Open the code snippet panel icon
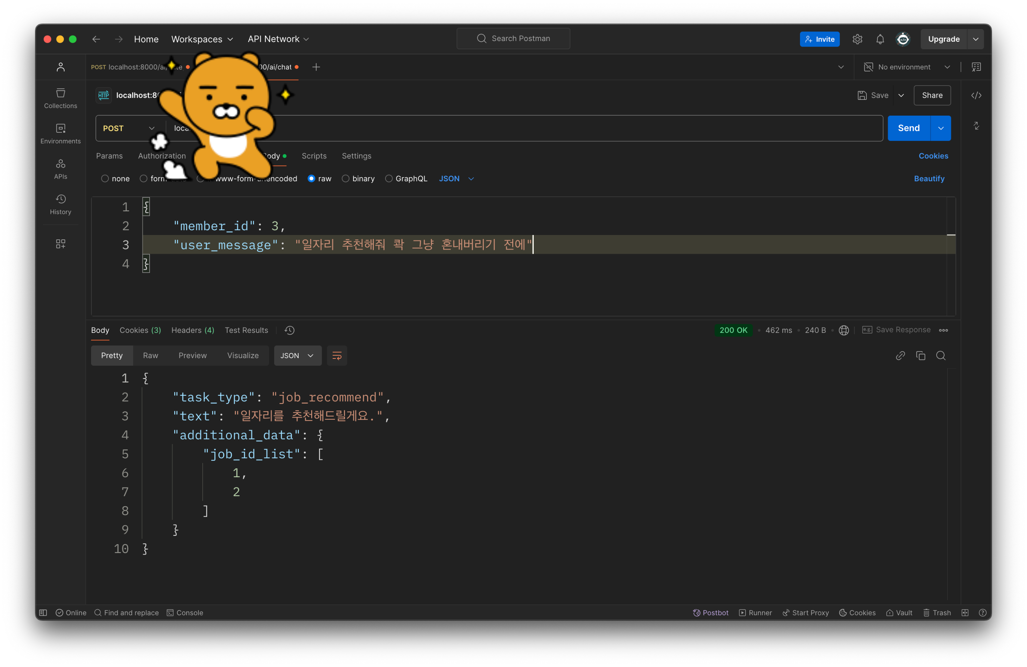 coord(977,95)
